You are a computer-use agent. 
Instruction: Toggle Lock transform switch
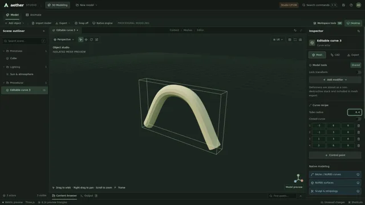358,72
